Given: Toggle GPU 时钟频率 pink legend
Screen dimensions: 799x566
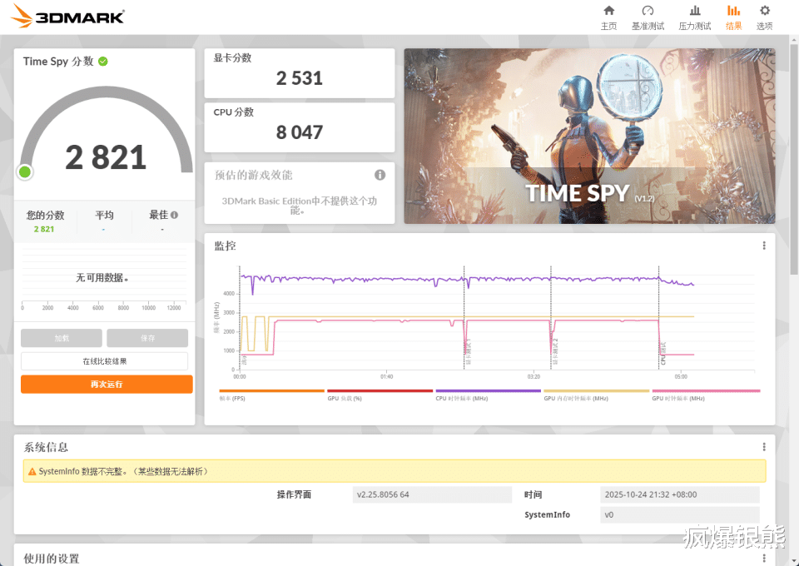Looking at the screenshot, I should click(x=706, y=395).
